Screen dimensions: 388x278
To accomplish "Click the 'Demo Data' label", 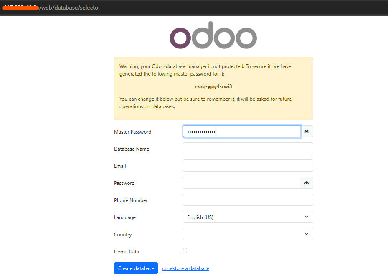I will [x=127, y=252].
